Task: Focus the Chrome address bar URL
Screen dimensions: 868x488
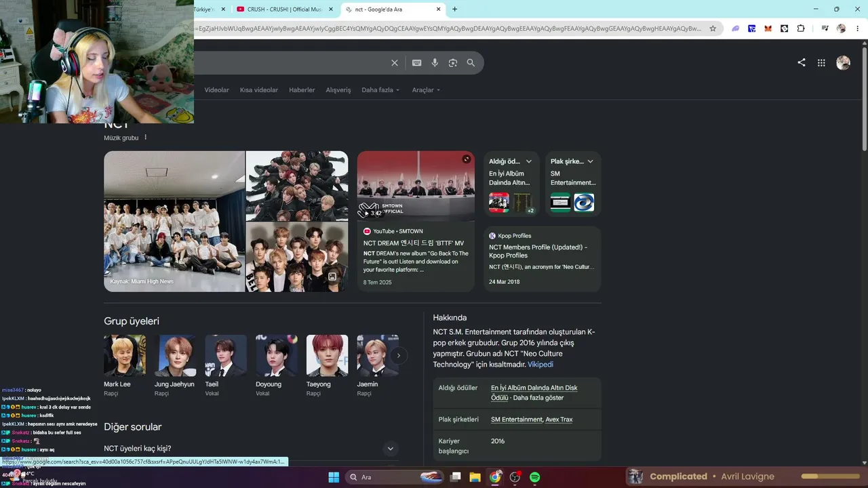Action: click(449, 28)
